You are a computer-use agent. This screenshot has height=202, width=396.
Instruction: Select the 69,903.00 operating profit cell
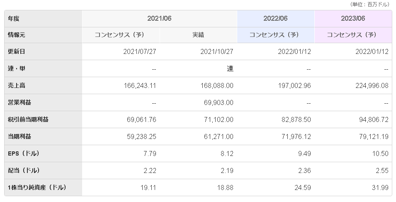(x=217, y=102)
